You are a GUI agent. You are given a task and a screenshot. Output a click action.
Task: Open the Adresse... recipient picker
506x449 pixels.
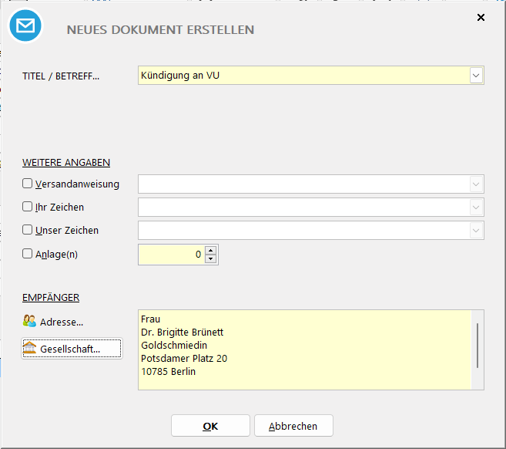click(54, 322)
